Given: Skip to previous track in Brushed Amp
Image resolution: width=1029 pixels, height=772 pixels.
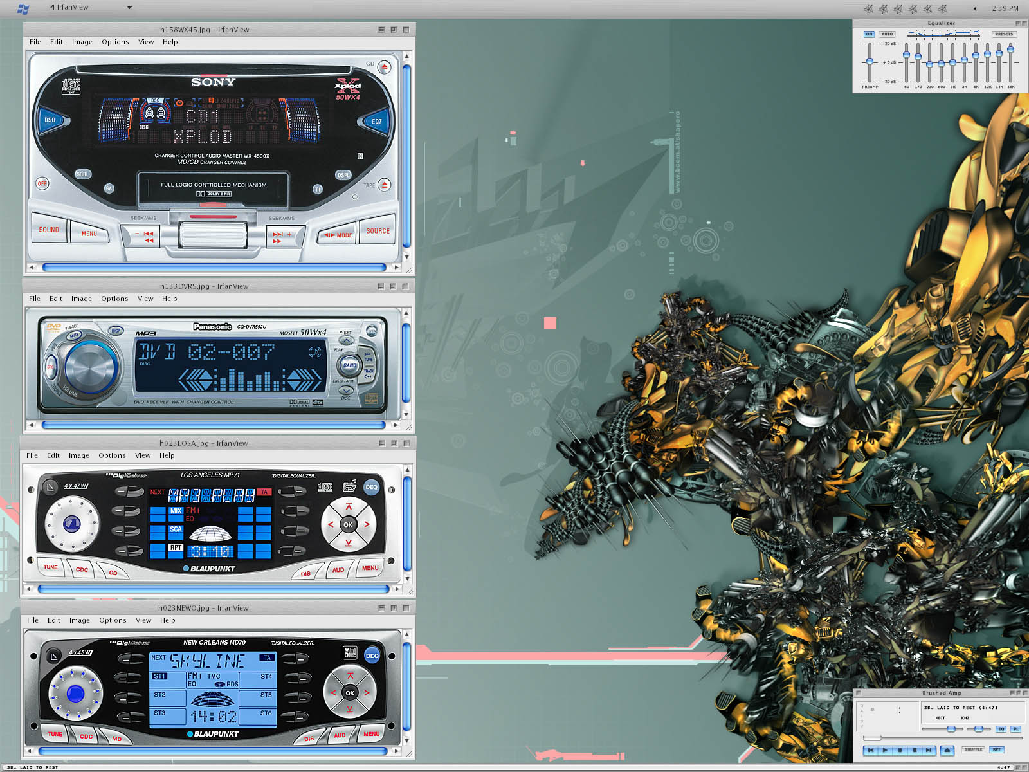Looking at the screenshot, I should point(871,750).
